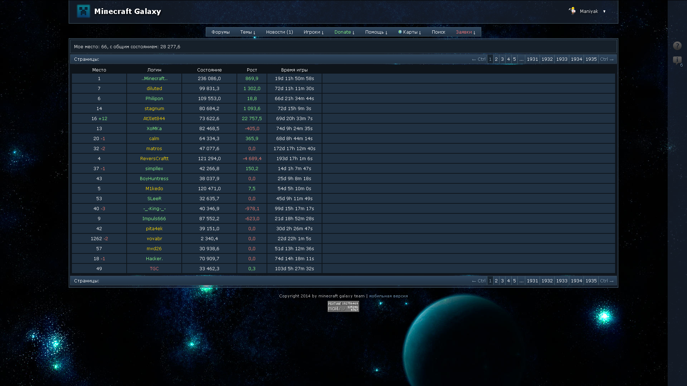This screenshot has height=386, width=687.
Task: Open Новости (1) menu item
Action: coord(279,32)
